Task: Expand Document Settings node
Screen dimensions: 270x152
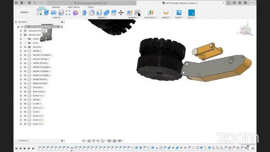Action: (x=21, y=31)
